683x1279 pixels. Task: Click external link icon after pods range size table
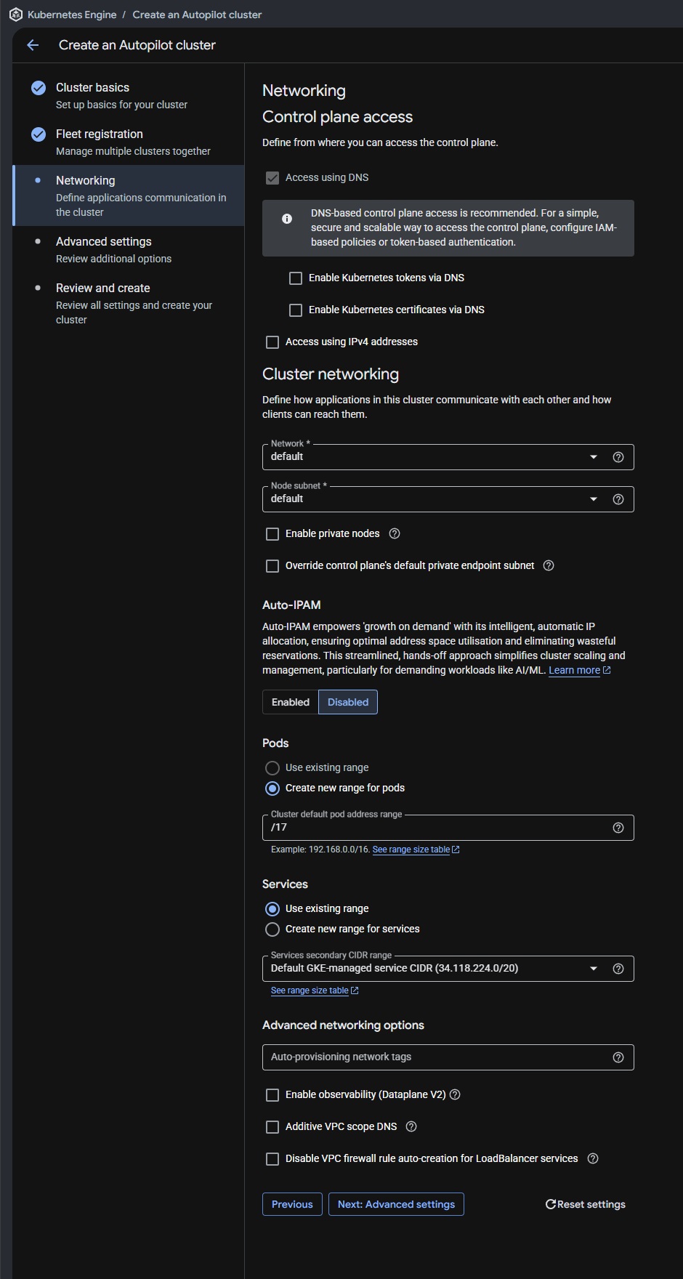(x=456, y=850)
